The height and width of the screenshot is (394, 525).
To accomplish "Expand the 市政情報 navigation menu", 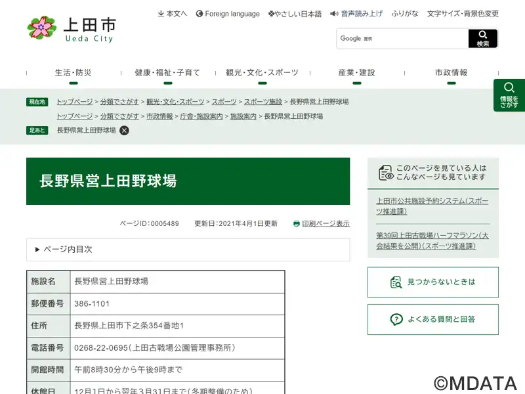I will 451,73.
